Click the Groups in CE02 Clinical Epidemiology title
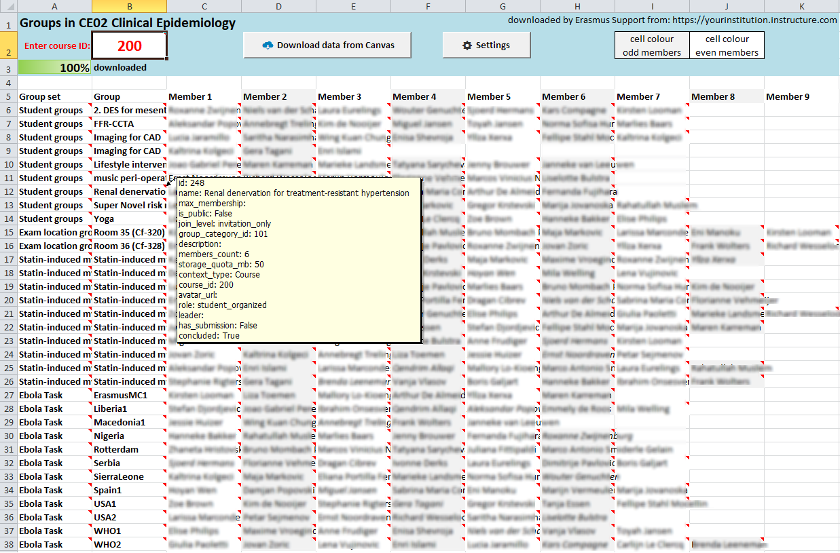 (128, 22)
